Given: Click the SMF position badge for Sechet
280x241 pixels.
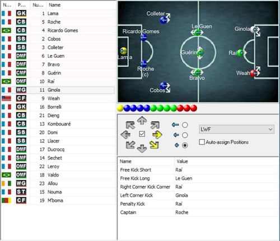Looking at the screenshot, I should 21,158.
